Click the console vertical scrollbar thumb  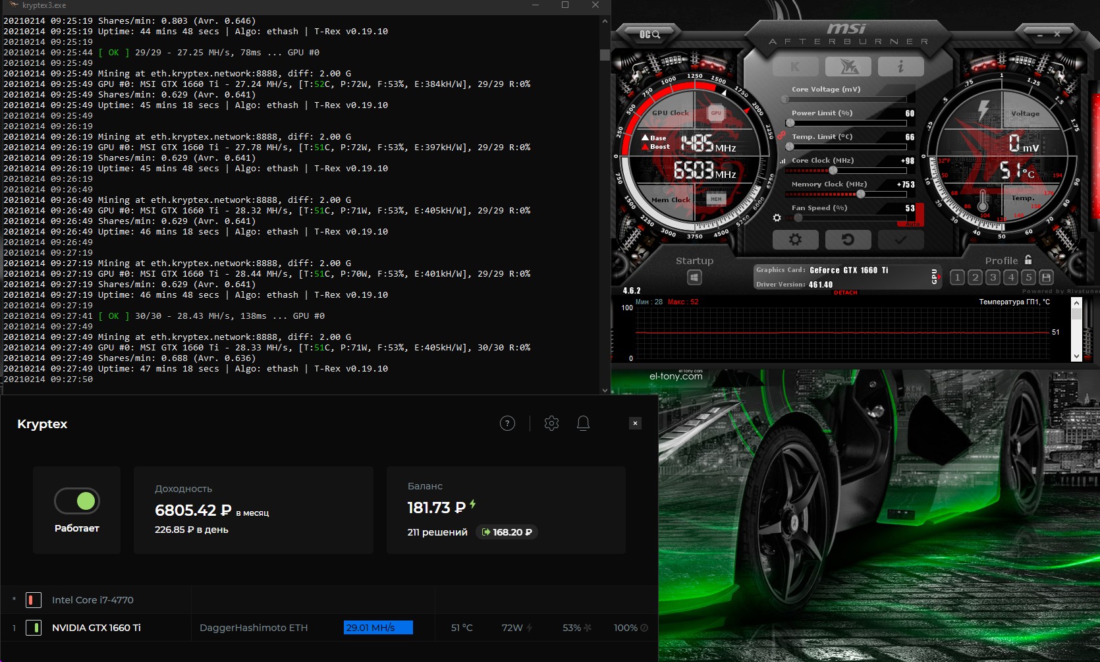605,55
